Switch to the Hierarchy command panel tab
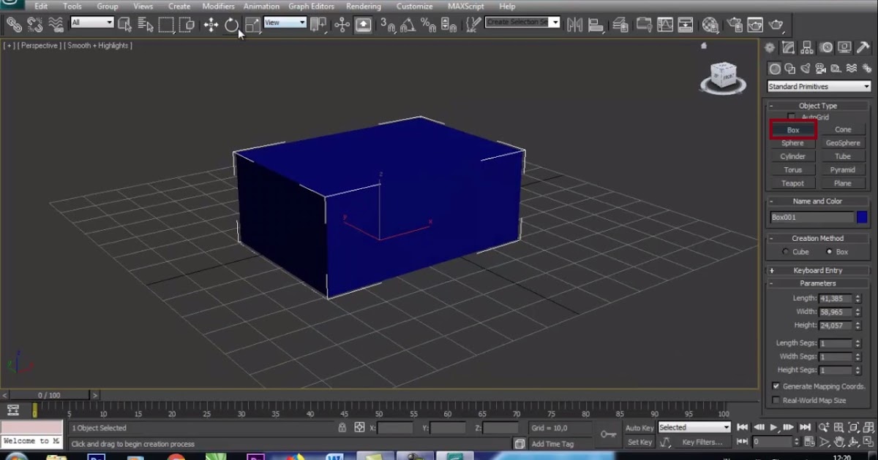This screenshot has height=460, width=878. [x=807, y=48]
